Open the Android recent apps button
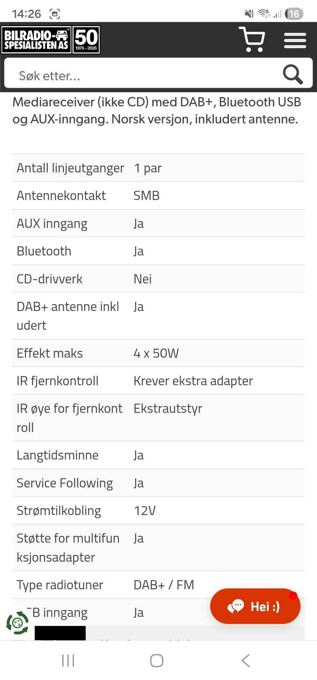 click(68, 661)
